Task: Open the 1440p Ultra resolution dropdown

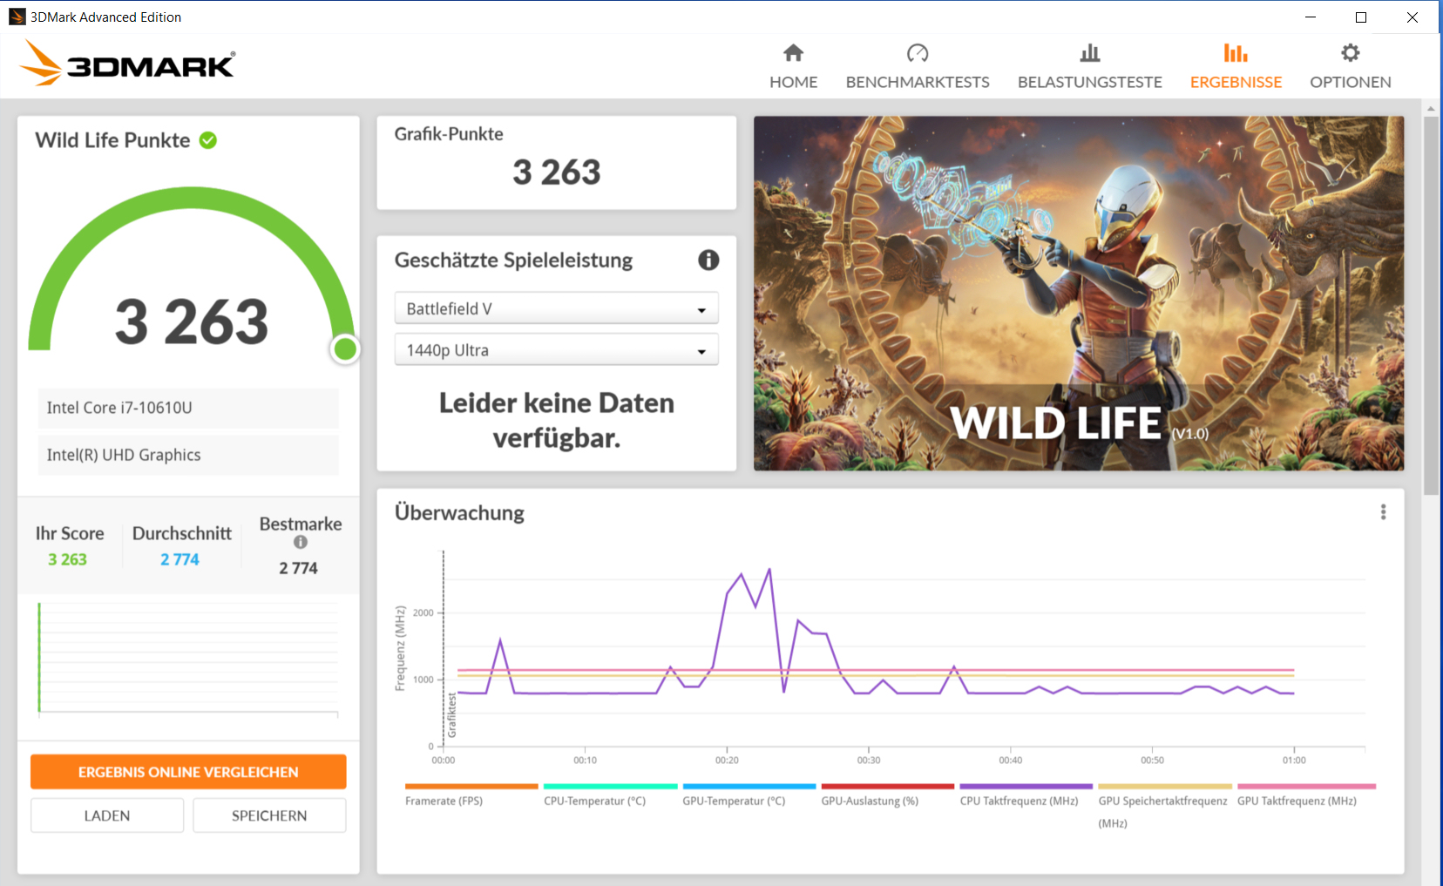Action: [556, 349]
